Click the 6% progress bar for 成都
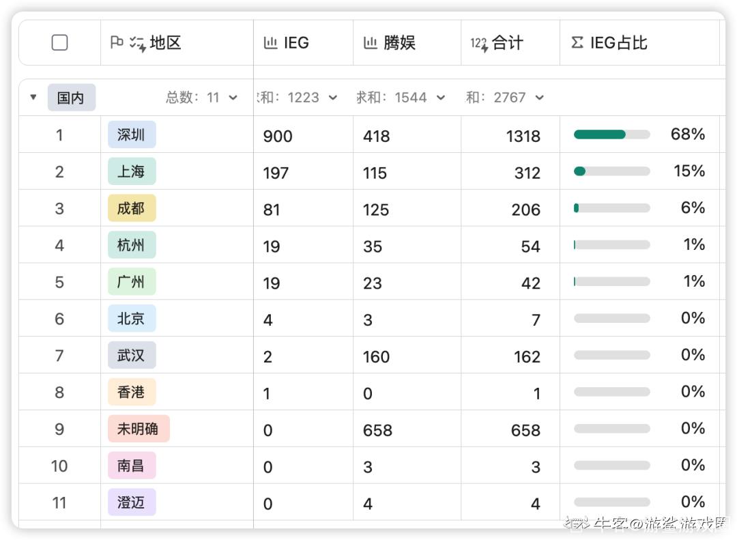The width and height of the screenshot is (737, 540). (x=612, y=208)
